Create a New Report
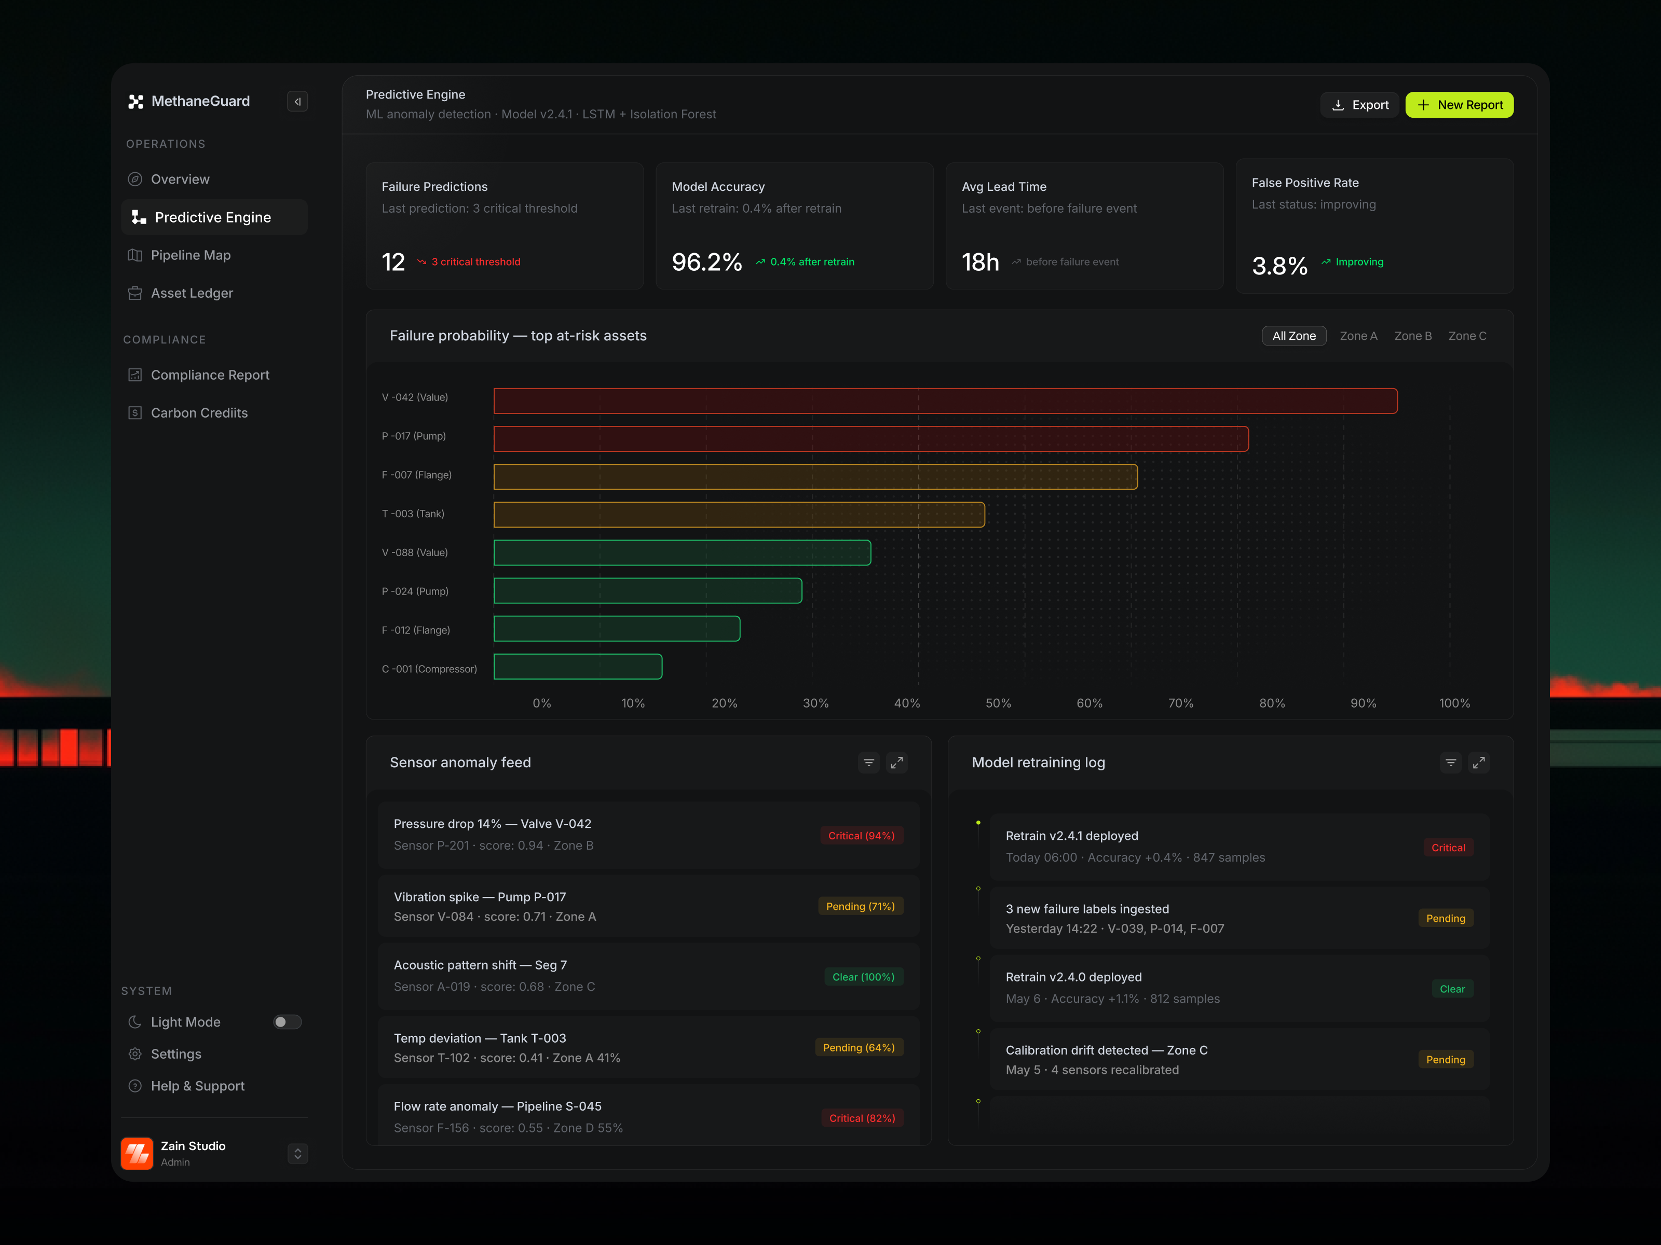Screen dimensions: 1661x1245 [1459, 105]
